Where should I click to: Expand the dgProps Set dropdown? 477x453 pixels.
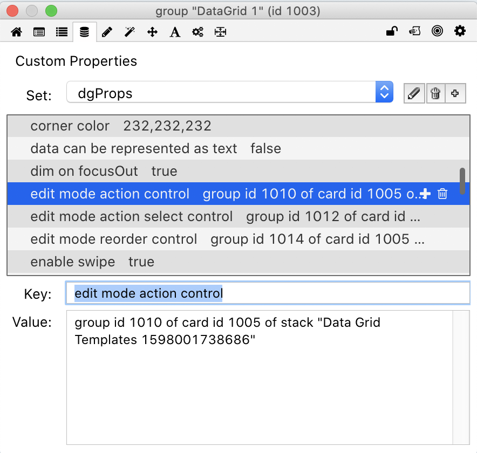point(384,92)
